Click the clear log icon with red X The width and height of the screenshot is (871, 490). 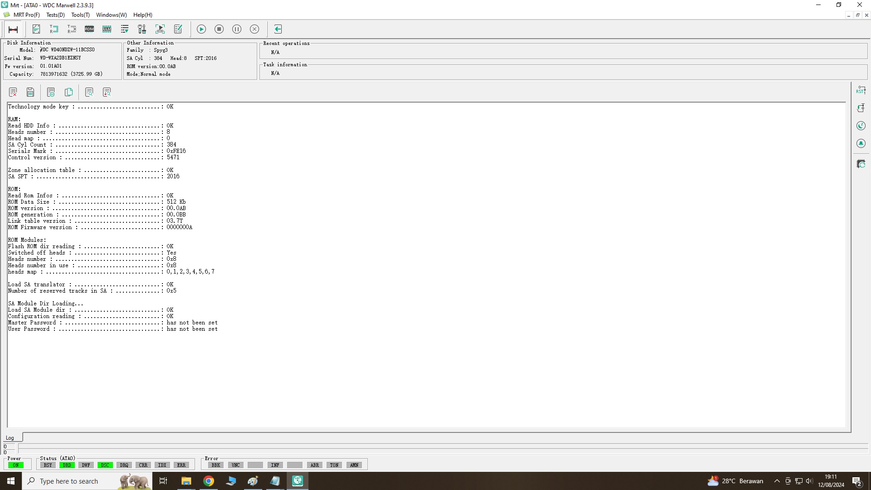[x=13, y=93]
